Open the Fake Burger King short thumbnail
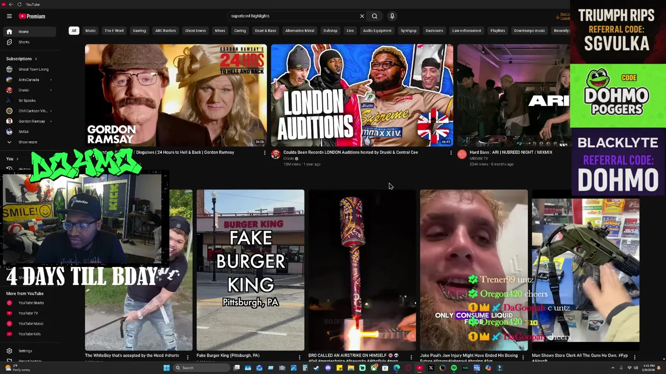The width and height of the screenshot is (666, 374). click(250, 270)
